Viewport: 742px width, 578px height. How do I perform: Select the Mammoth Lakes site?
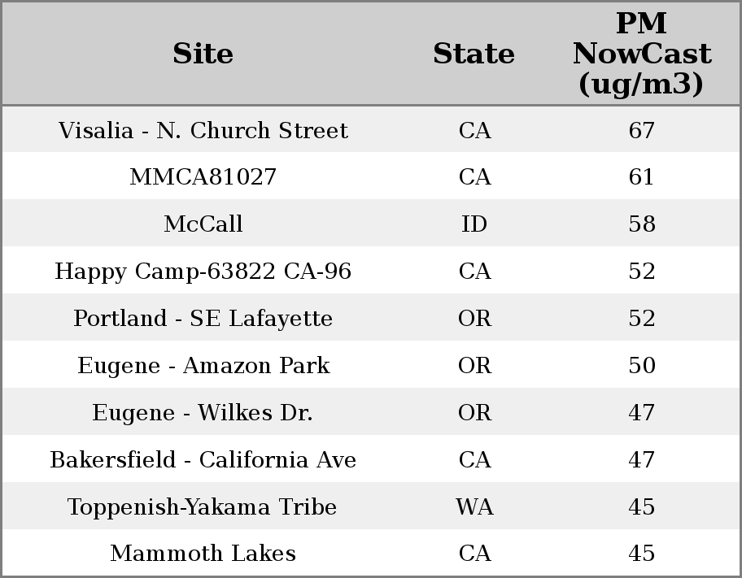click(x=203, y=554)
